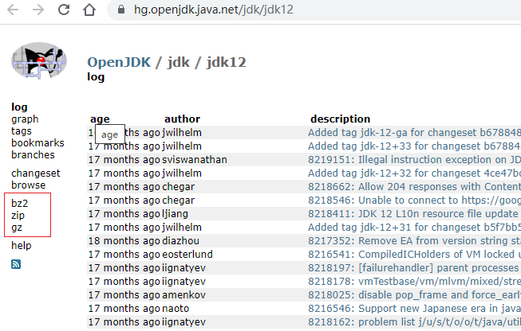Image resolution: width=521 pixels, height=331 pixels.
Task: Click the author column header
Action: click(x=182, y=119)
